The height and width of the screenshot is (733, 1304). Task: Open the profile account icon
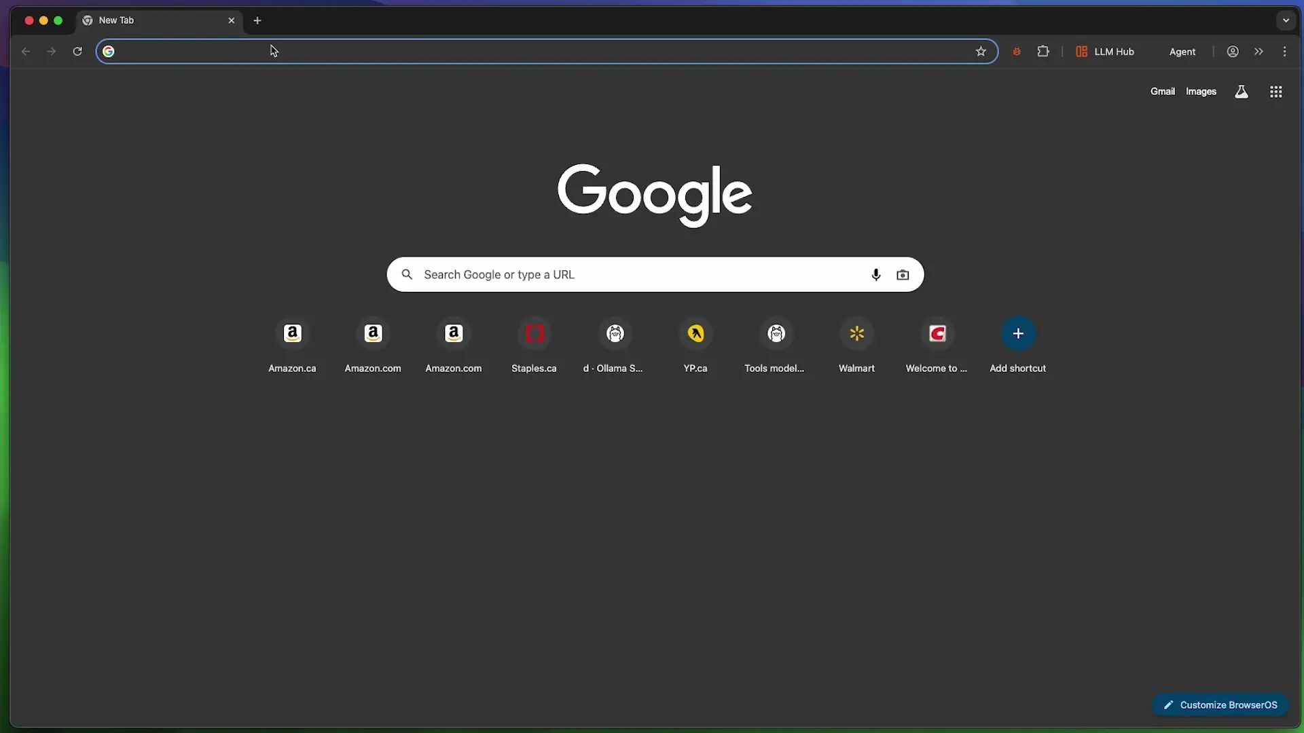pyautogui.click(x=1233, y=52)
